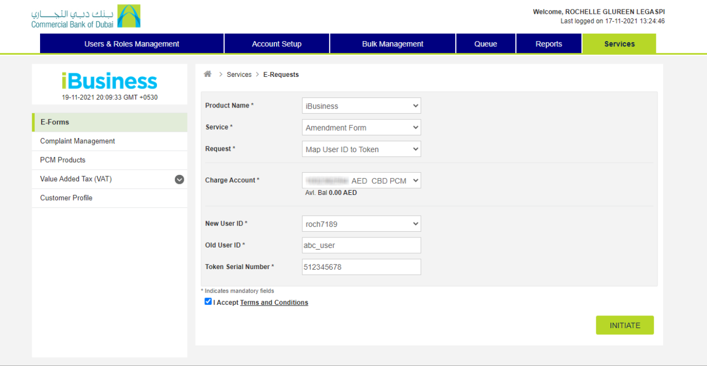Select the Services tab
Image resolution: width=707 pixels, height=366 pixels.
(619, 44)
